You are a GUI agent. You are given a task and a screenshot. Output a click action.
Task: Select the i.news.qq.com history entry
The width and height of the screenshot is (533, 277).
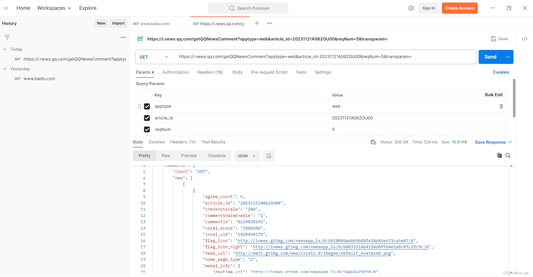(x=70, y=59)
